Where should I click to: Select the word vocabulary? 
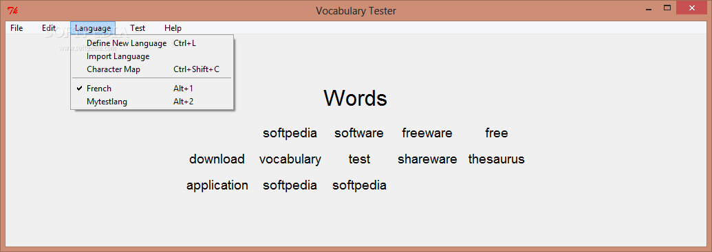click(290, 159)
